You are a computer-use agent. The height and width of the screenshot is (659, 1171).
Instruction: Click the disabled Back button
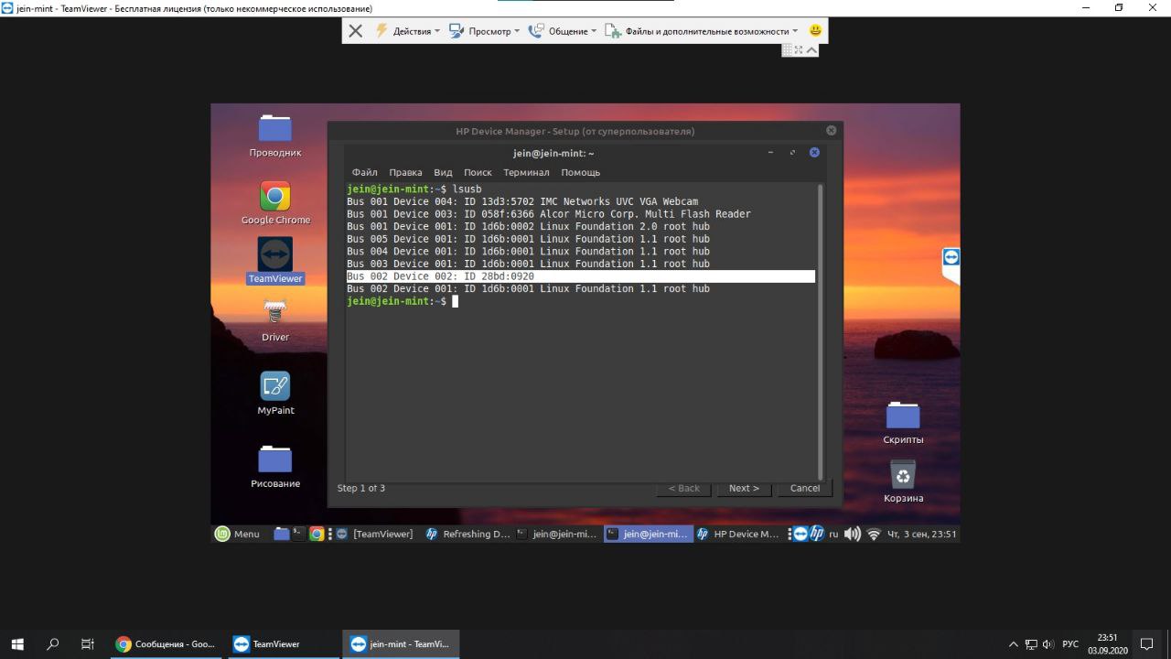point(683,488)
